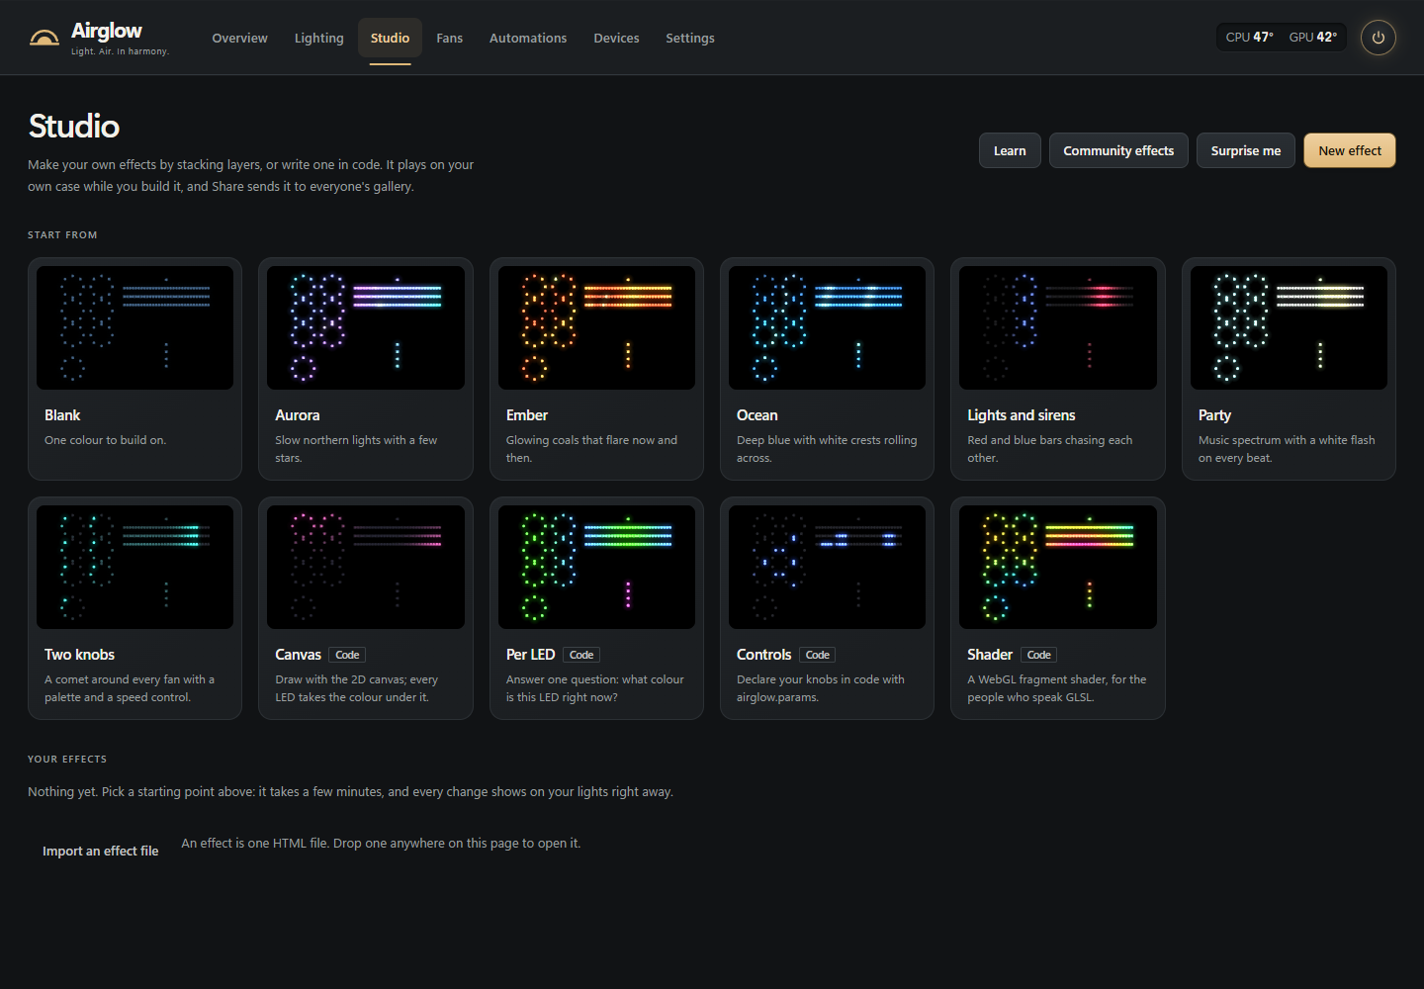Click the Code badge next to Controls

coord(818,655)
